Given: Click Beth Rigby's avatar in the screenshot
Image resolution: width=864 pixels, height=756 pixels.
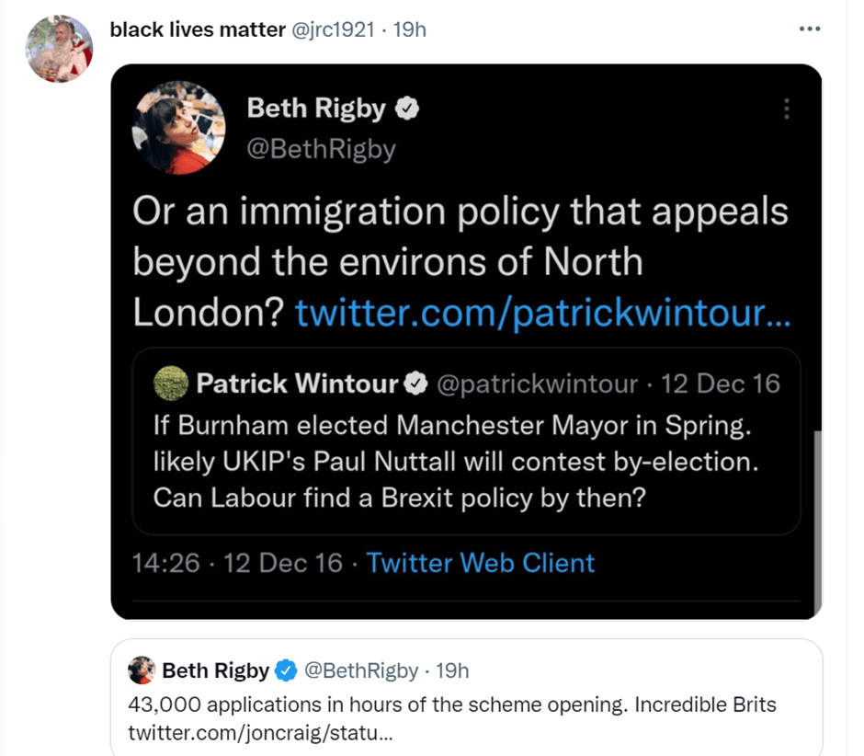Looking at the screenshot, I should point(179,134).
